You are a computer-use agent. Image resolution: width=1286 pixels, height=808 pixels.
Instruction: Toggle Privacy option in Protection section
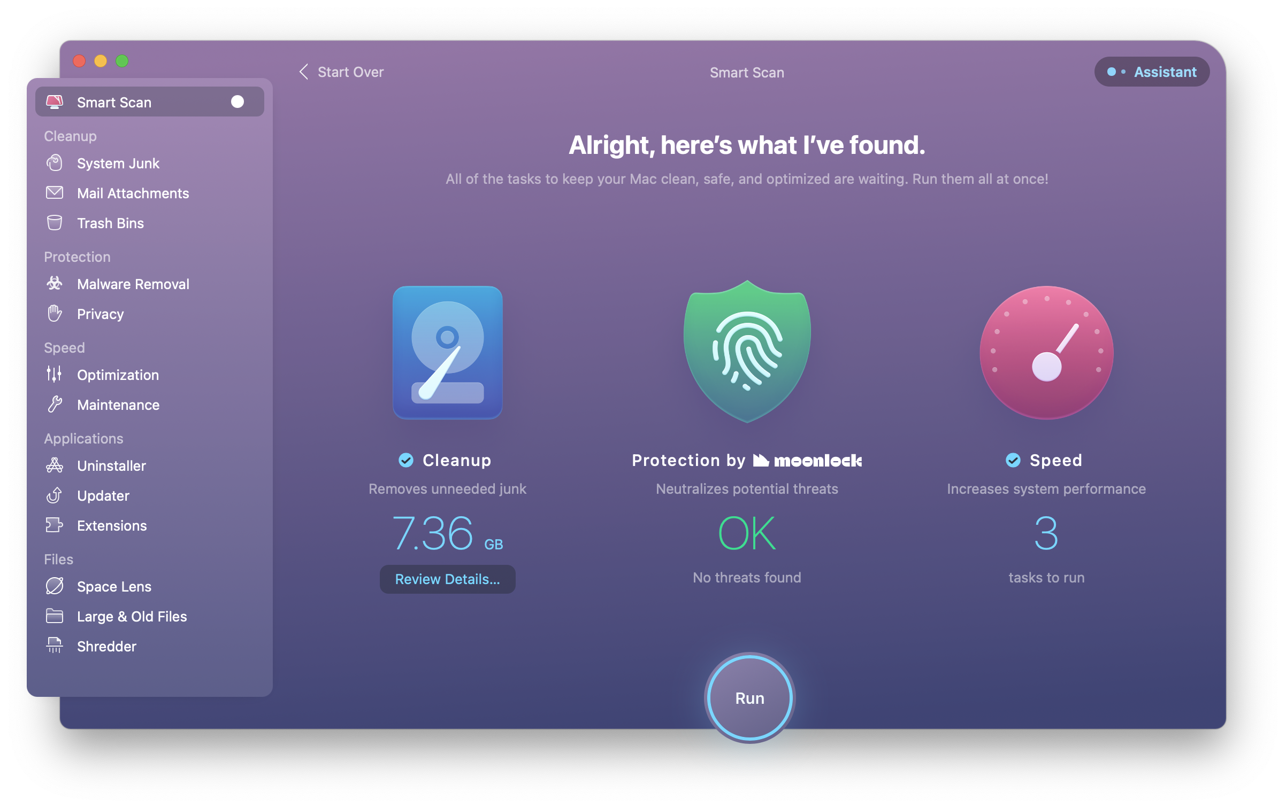coord(99,314)
